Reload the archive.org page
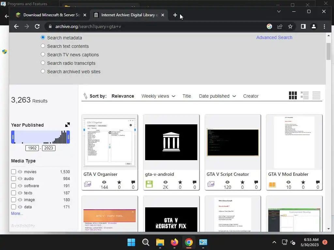 37,26
